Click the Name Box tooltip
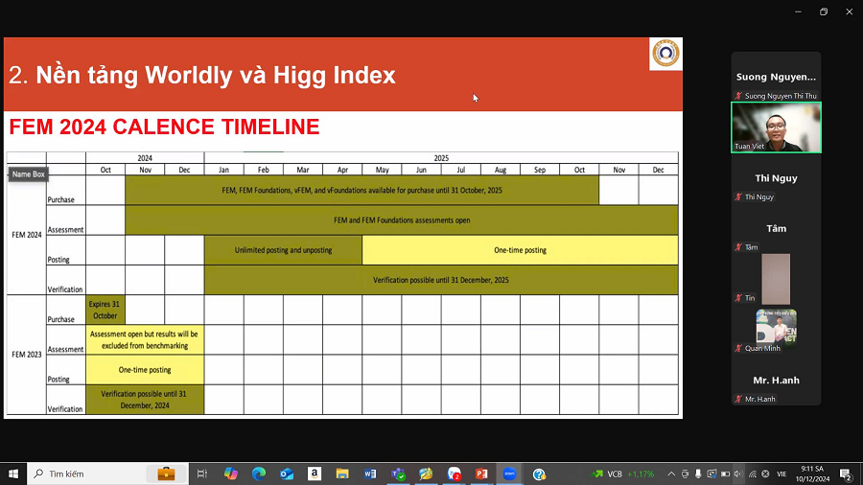Viewport: 863px width, 485px height. 28,174
